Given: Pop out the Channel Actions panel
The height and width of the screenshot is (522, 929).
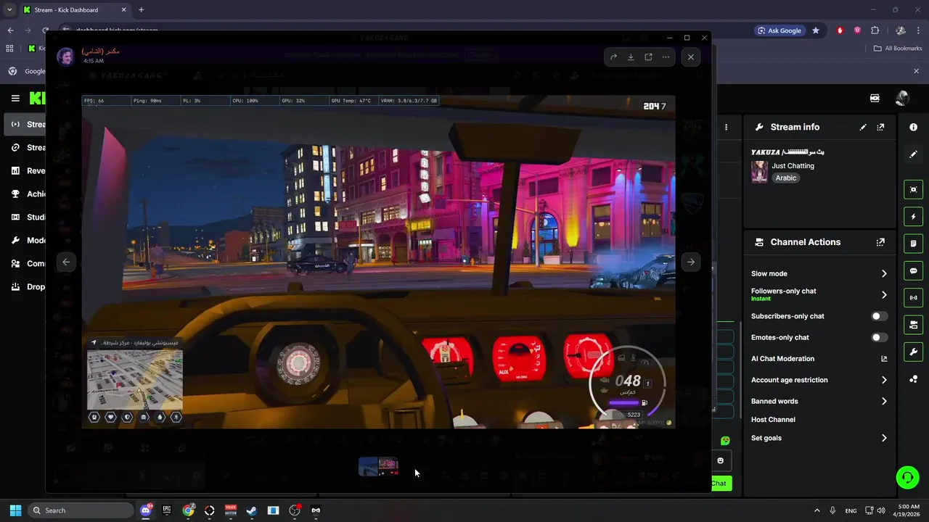Looking at the screenshot, I should point(880,242).
